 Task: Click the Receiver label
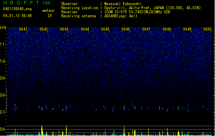69,12
